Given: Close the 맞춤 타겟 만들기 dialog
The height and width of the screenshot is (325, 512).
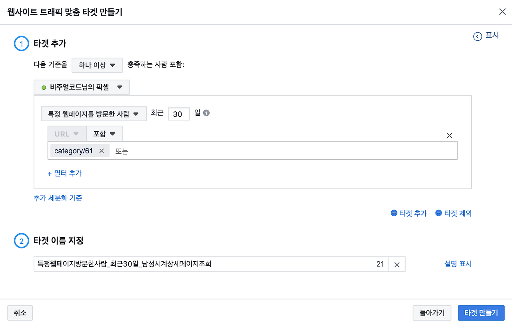Looking at the screenshot, I should [x=502, y=12].
